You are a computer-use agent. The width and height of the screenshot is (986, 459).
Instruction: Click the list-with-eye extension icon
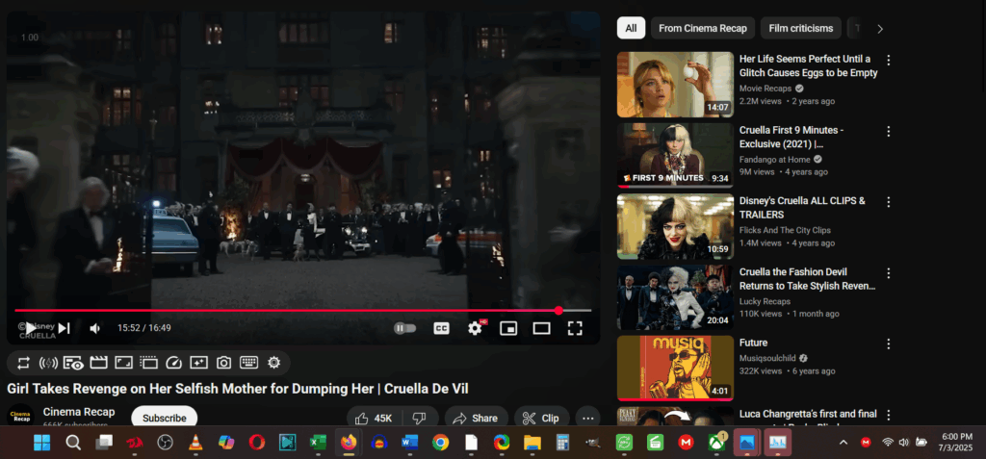(73, 363)
